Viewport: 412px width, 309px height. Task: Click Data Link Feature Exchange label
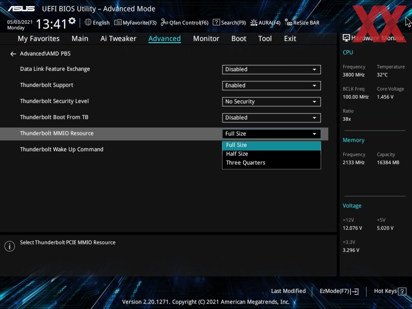[55, 69]
